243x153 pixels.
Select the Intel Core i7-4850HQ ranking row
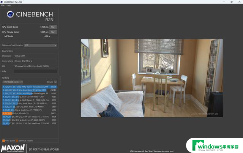(30, 120)
